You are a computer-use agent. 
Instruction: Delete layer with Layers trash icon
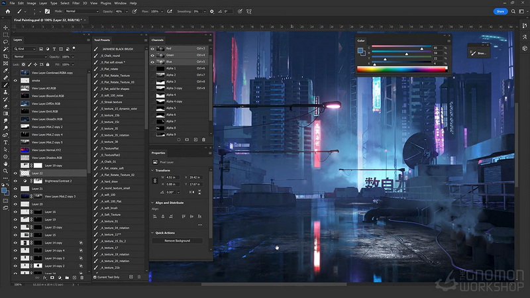tap(81, 277)
